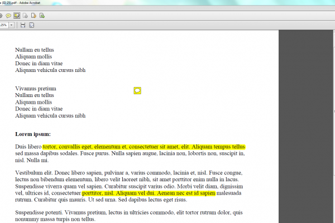Click the partially visible gear icon
This screenshot has width=335, height=223.
coord(1,15)
